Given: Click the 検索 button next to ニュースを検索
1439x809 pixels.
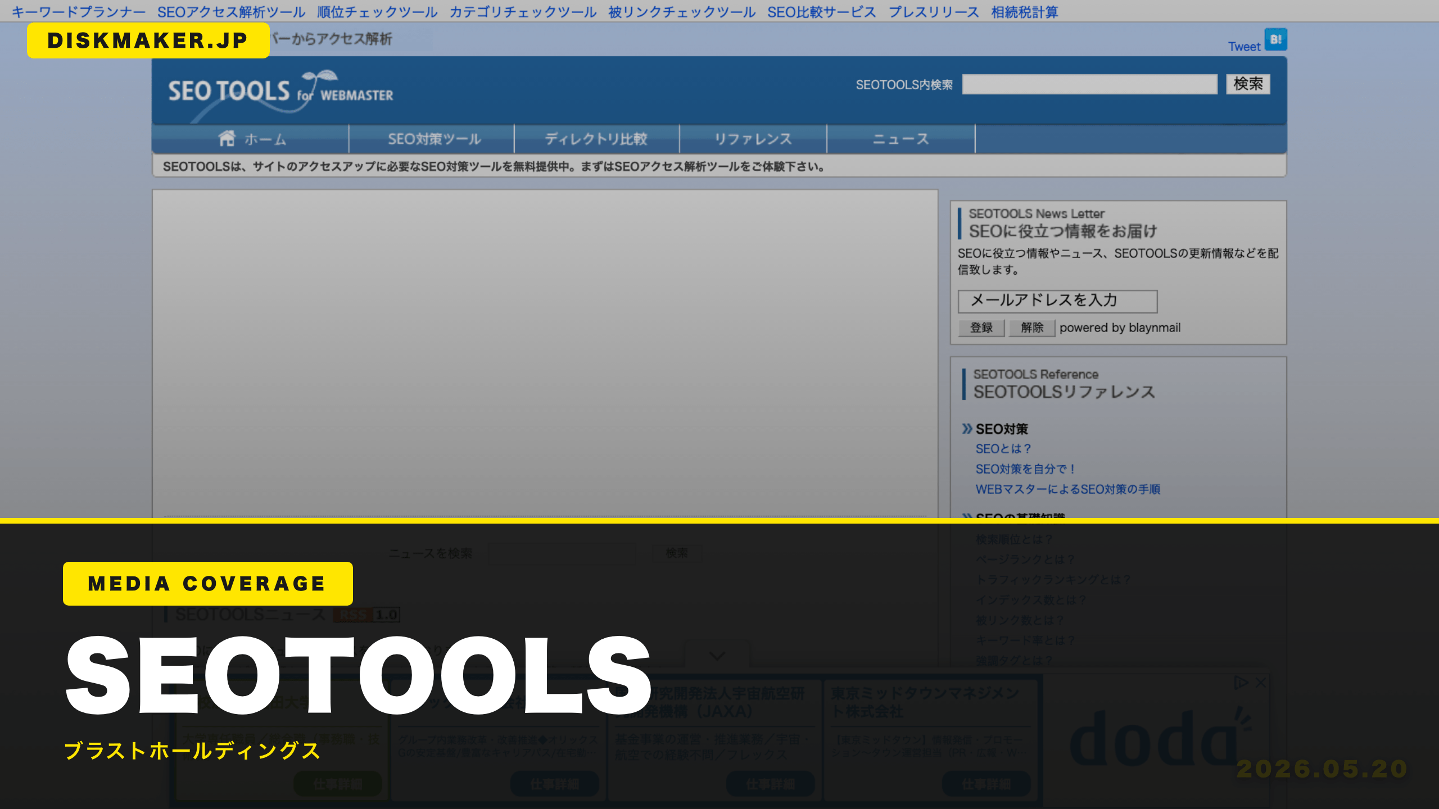Looking at the screenshot, I should click(x=677, y=553).
